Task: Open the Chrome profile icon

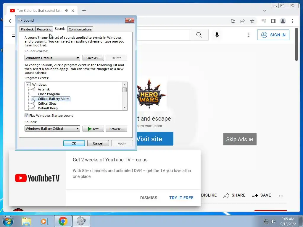Action: tap(283, 21)
